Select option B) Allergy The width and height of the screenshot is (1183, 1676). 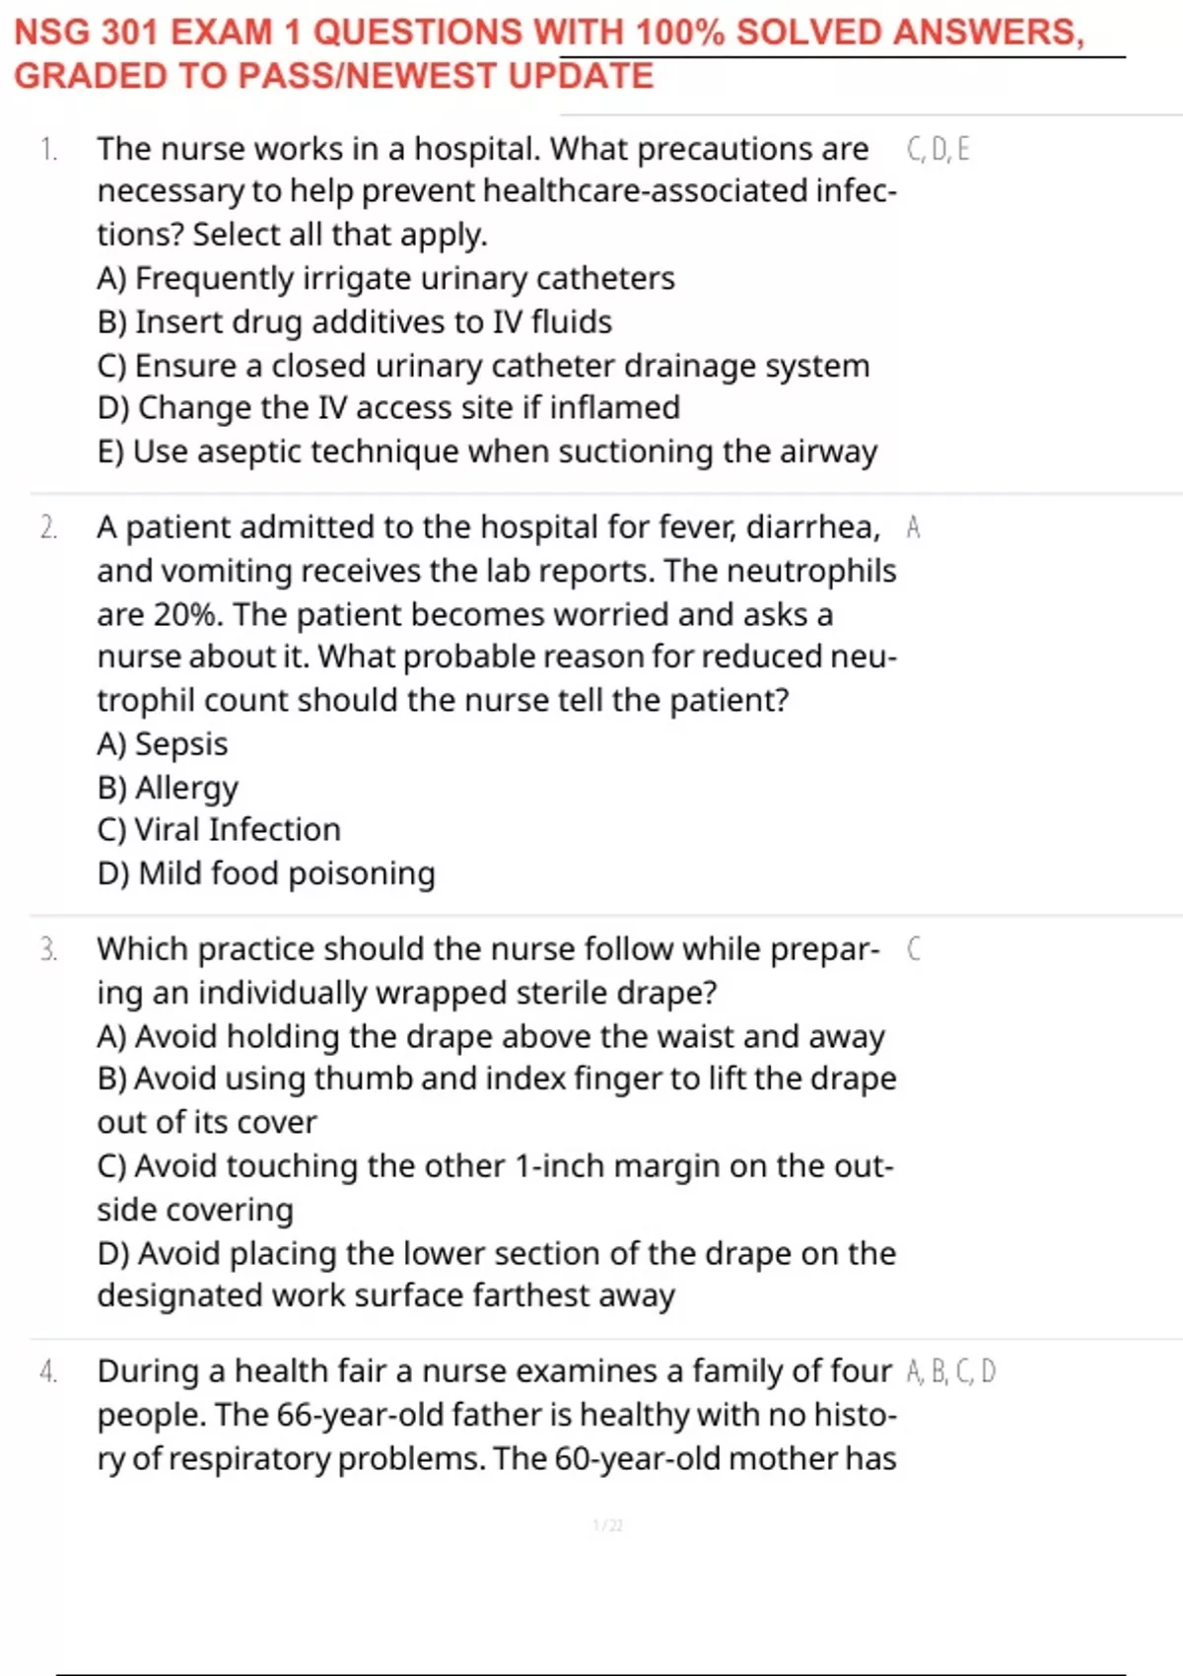[168, 788]
